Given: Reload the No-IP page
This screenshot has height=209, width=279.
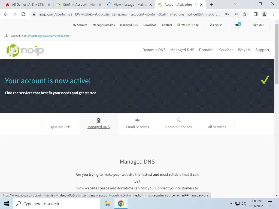Looking at the screenshot, I should click(23, 14).
